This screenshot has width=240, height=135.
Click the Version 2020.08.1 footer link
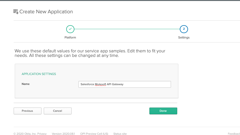[x=63, y=134]
